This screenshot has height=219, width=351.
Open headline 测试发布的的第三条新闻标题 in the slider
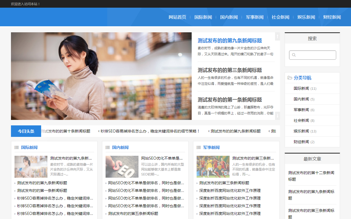tap(230, 70)
